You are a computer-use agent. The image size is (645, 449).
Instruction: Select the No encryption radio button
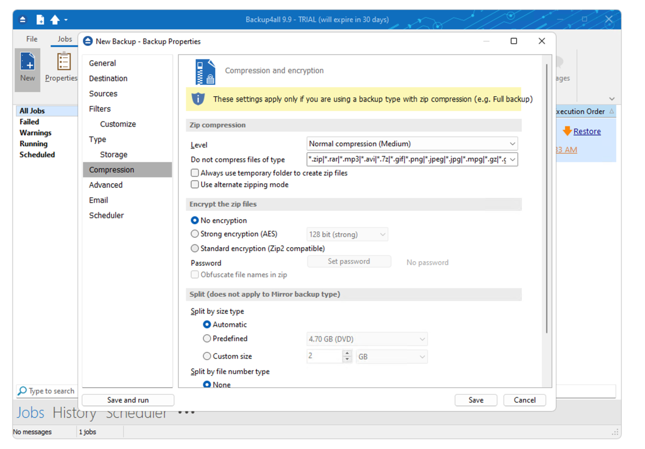pyautogui.click(x=195, y=220)
